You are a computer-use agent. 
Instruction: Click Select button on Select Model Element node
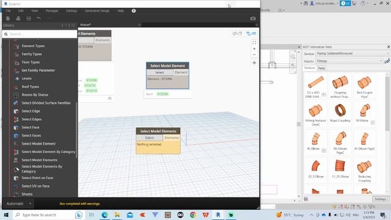[x=159, y=72]
